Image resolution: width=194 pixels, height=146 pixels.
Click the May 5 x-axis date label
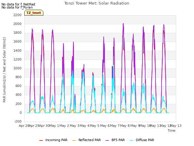tap(95, 126)
